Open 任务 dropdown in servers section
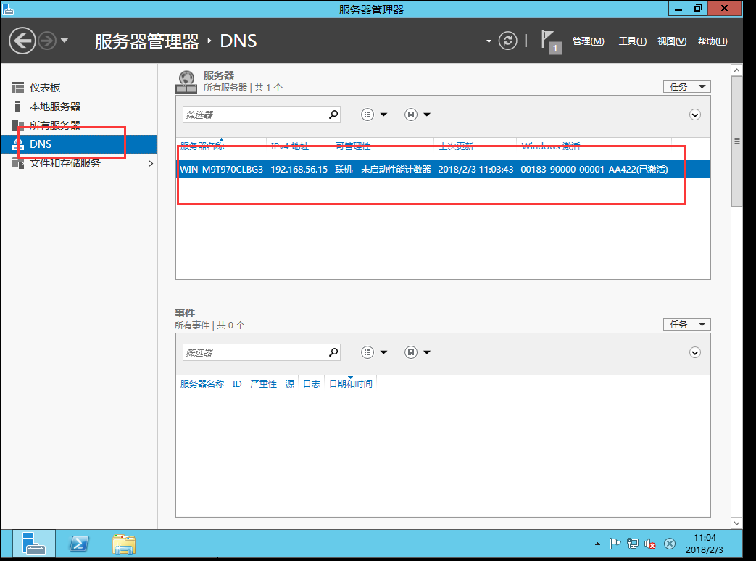Screen dimensions: 756x561 pos(687,87)
